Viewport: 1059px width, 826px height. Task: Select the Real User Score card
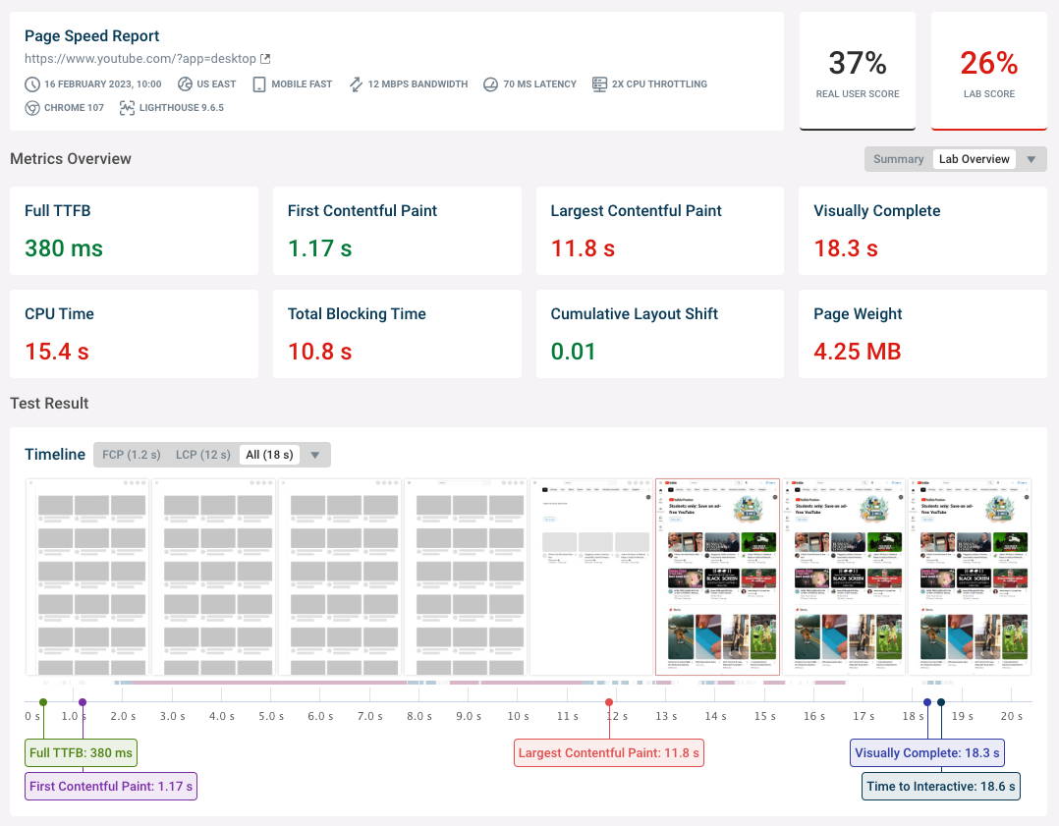coord(858,71)
